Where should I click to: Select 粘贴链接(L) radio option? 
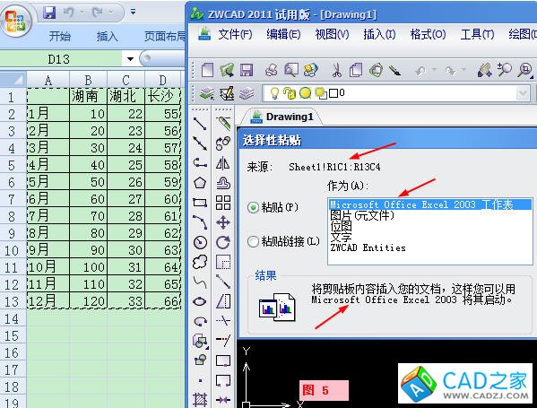click(x=283, y=241)
